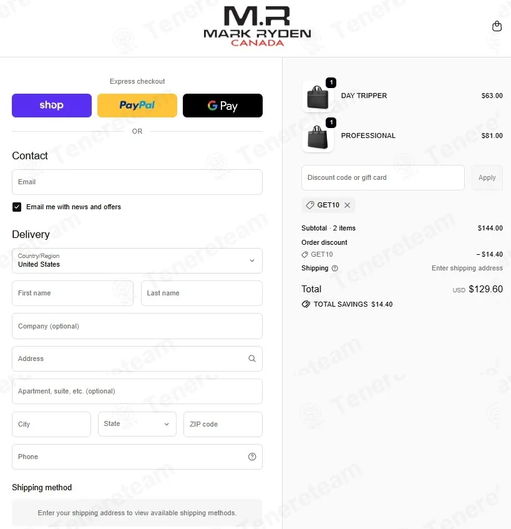Focus the Email input field
This screenshot has width=511, height=529.
137,182
